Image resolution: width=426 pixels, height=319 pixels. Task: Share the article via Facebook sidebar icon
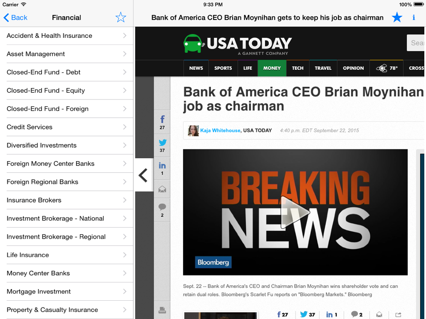point(162,122)
